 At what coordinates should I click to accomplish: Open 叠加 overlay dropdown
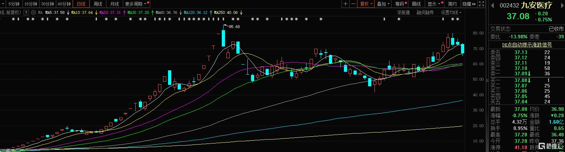tap(383, 4)
